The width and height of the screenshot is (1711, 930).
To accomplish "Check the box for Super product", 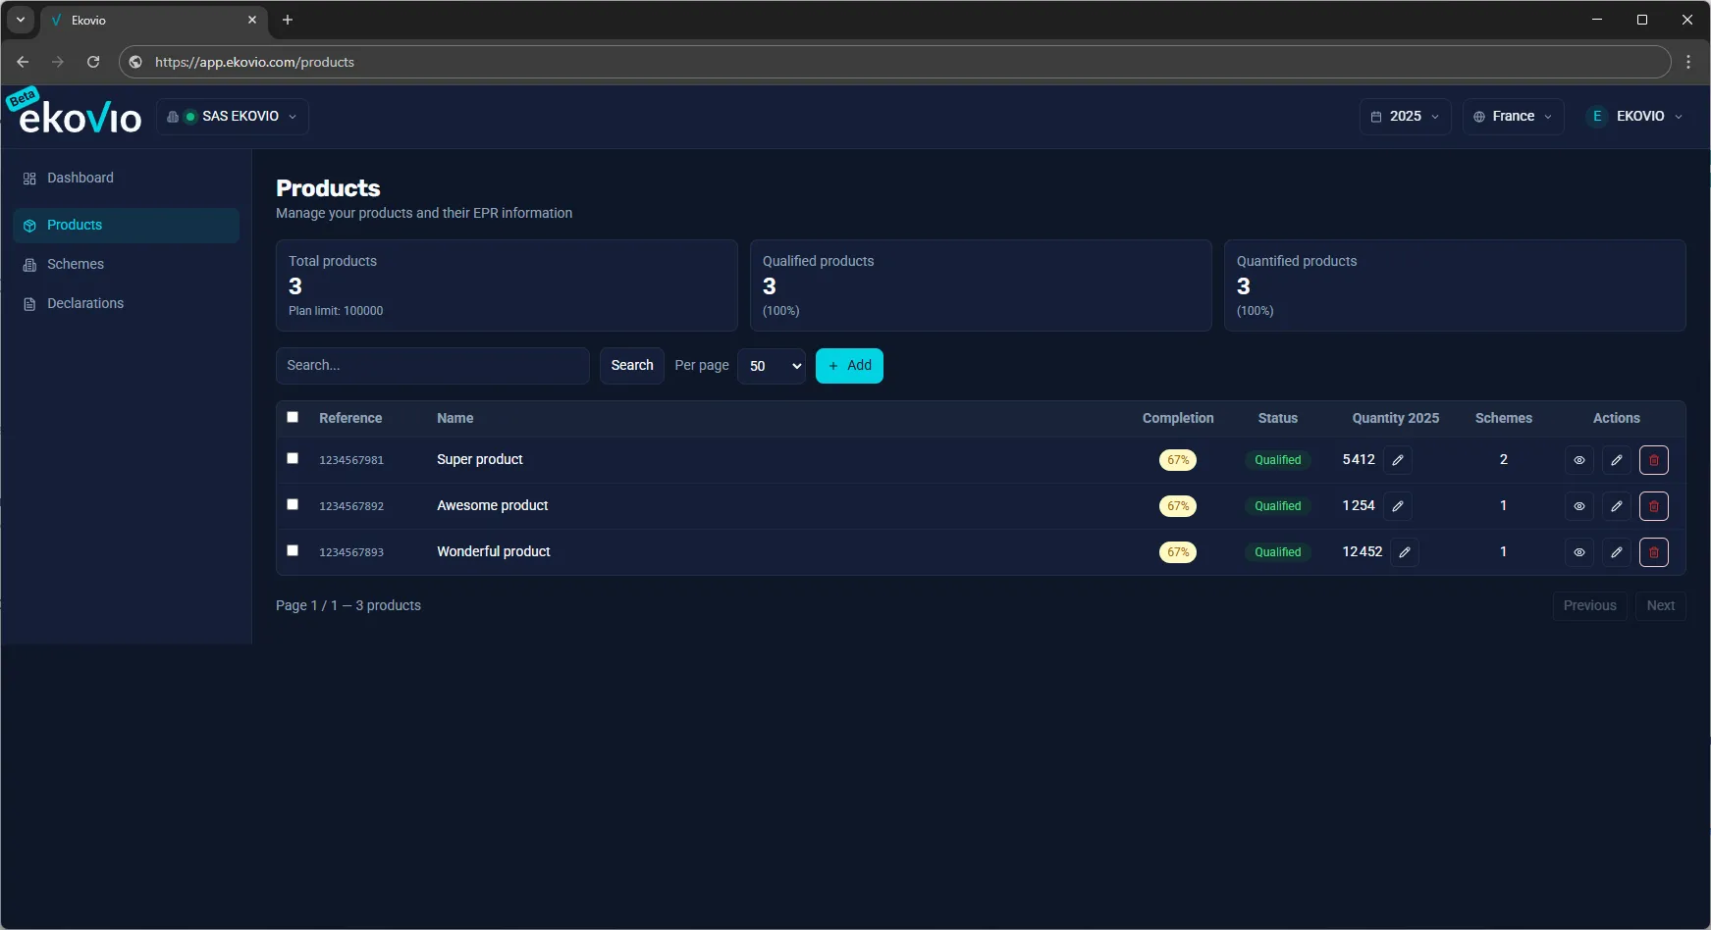I will pos(293,458).
